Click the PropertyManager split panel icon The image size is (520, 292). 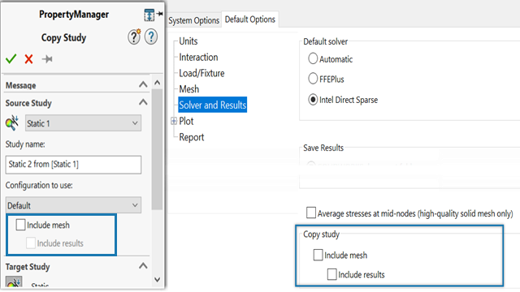coord(149,15)
